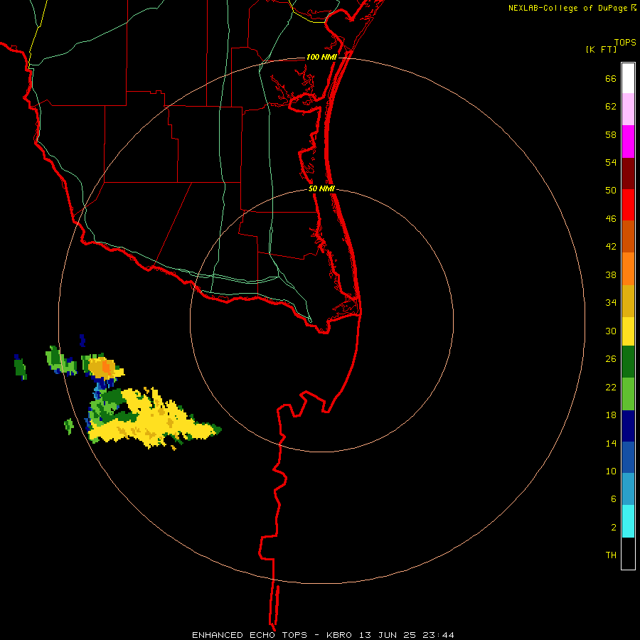Click the magenta 58 kft legend swatch
This screenshot has width=640, height=640.
pyautogui.click(x=628, y=142)
